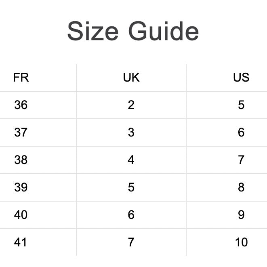Viewport: 267px width, 267px height.
Task: Click FR size 36 cell
Action: [21, 105]
